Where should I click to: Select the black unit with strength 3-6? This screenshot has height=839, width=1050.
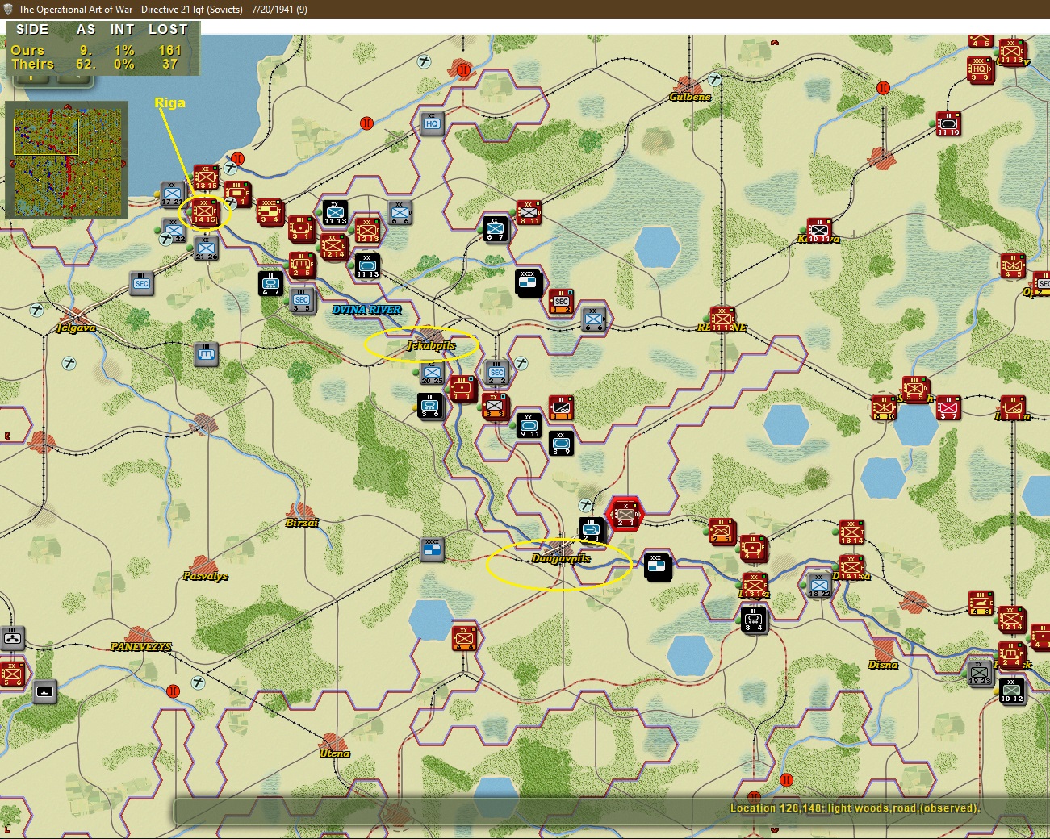(430, 406)
